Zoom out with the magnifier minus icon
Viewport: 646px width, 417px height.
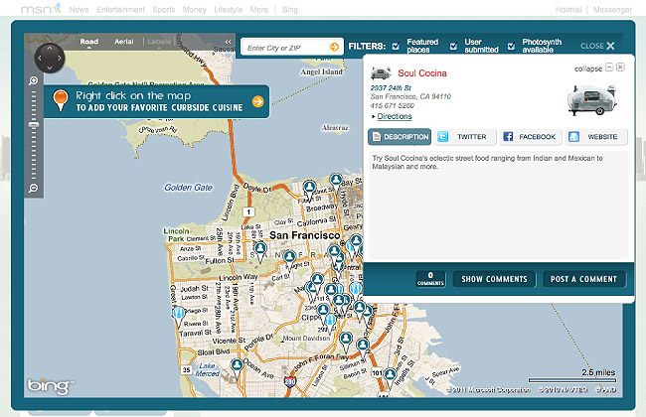pos(34,188)
